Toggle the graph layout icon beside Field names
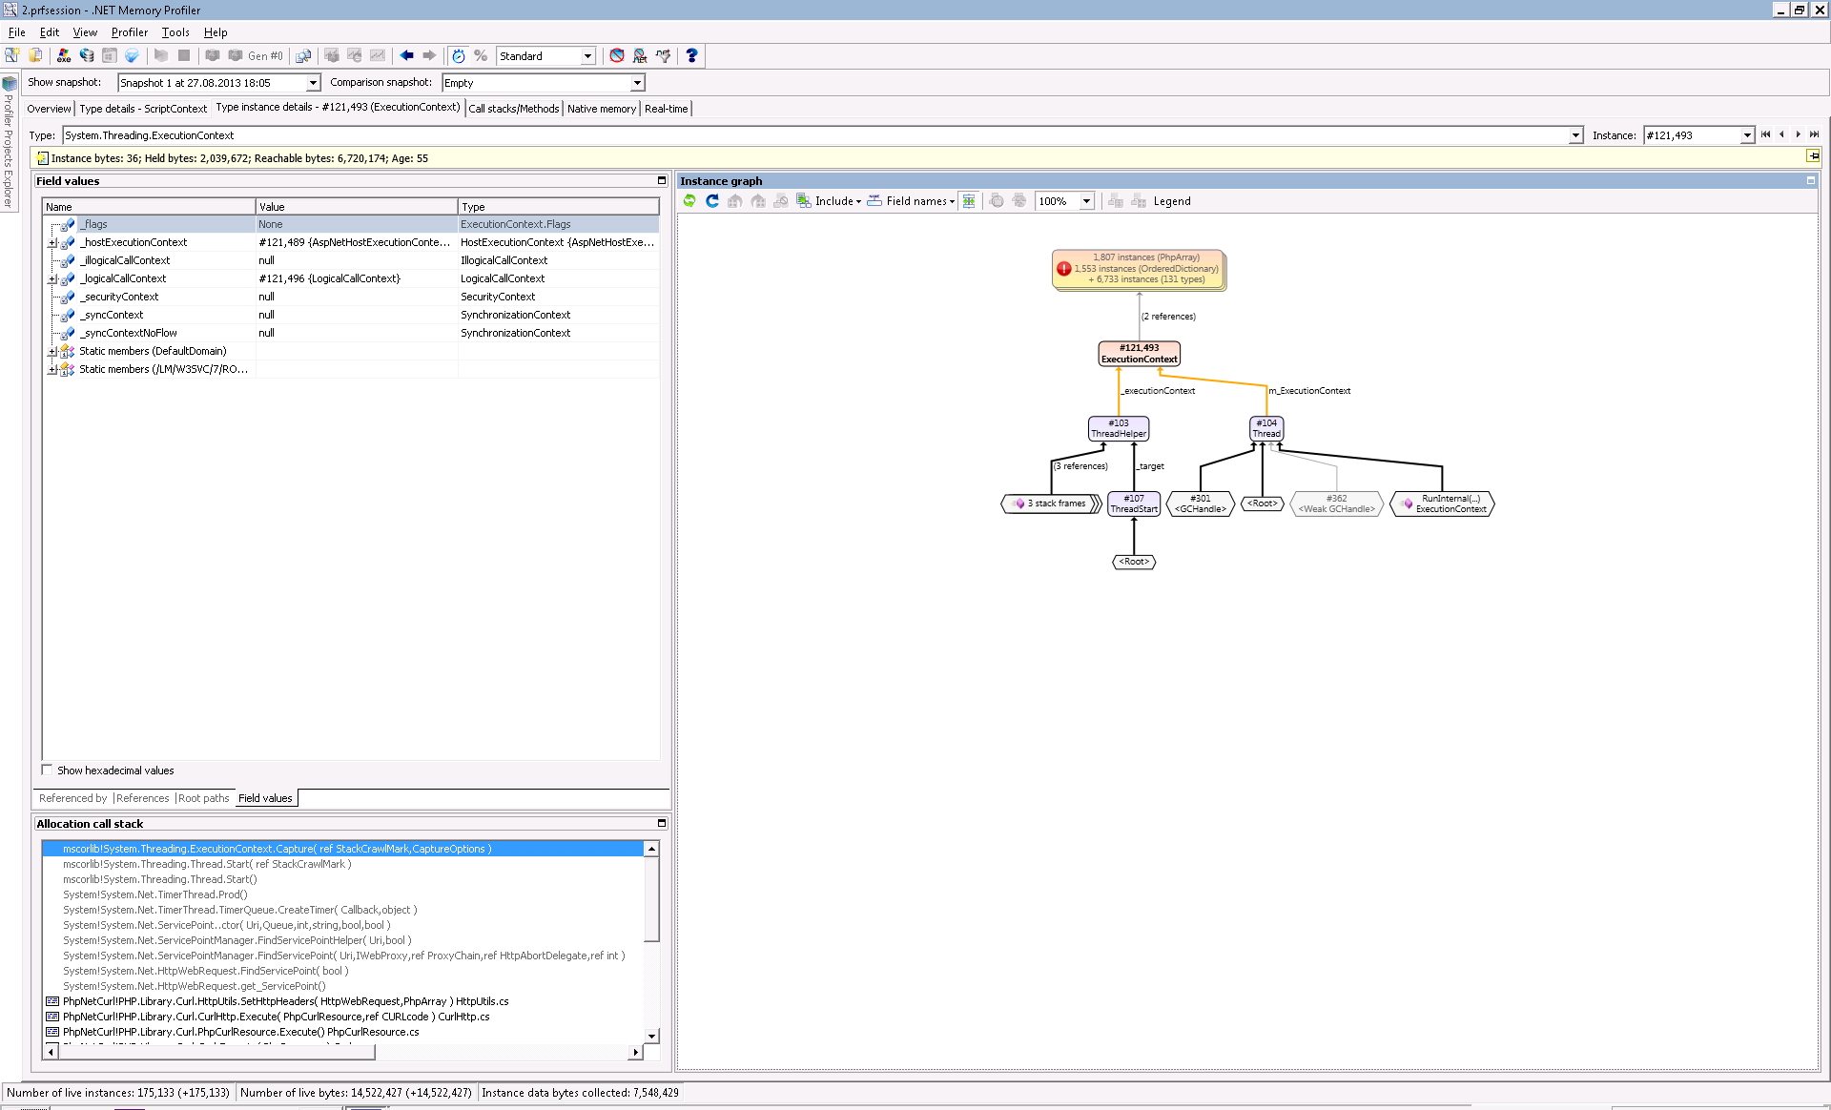Image resolution: width=1831 pixels, height=1110 pixels. 969,200
